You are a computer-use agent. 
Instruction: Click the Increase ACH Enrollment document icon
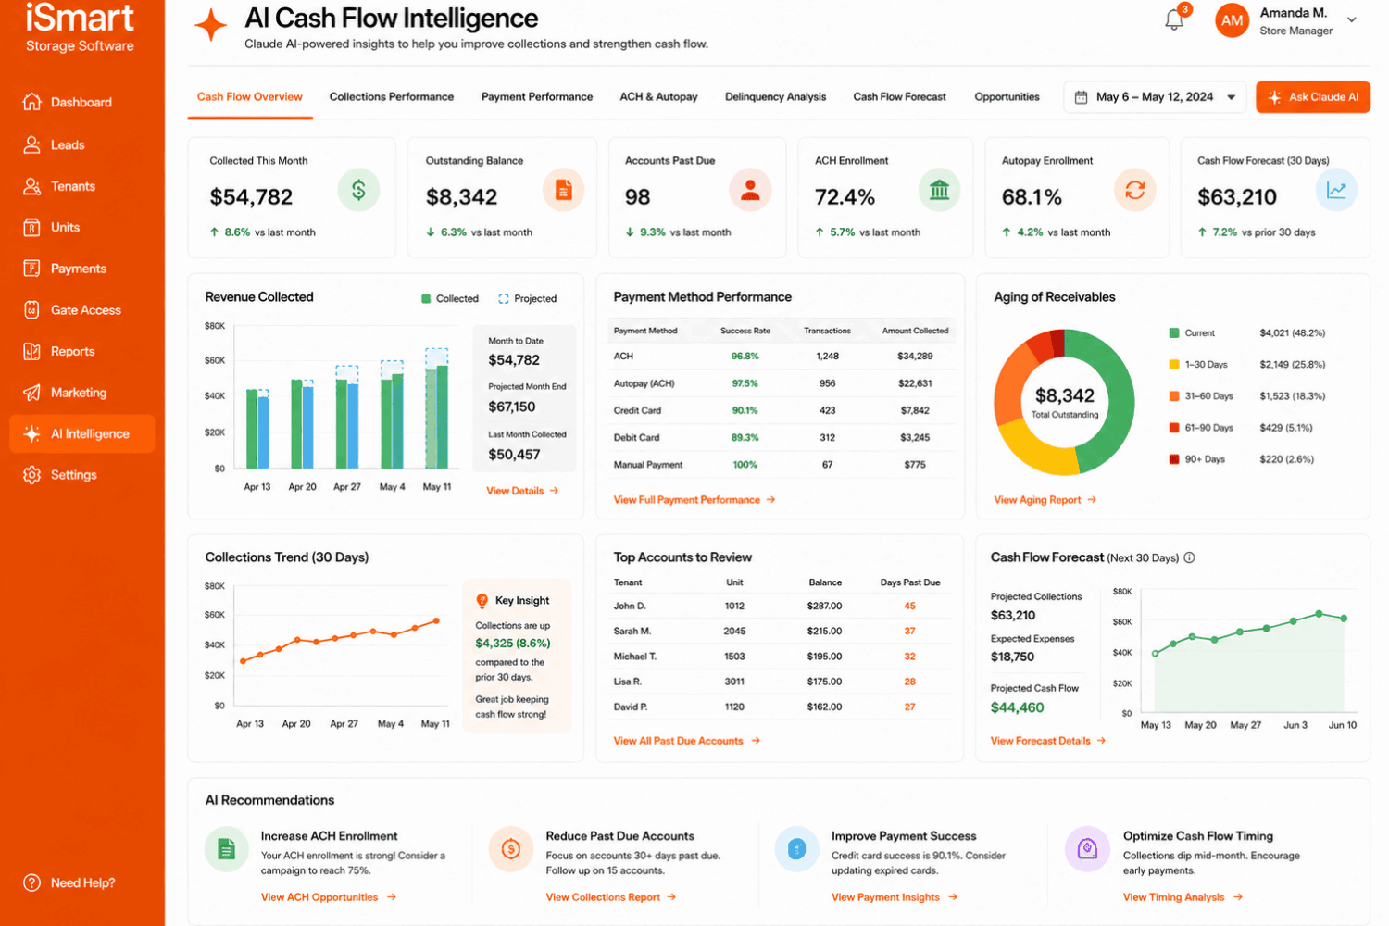pos(227,849)
